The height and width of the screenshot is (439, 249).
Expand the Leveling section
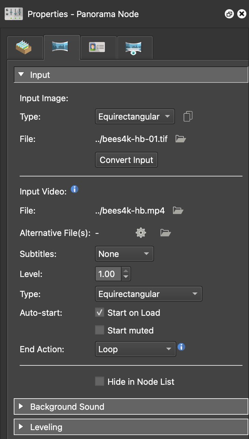click(x=131, y=427)
